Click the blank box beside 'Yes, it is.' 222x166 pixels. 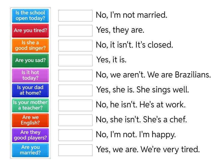click(75, 61)
